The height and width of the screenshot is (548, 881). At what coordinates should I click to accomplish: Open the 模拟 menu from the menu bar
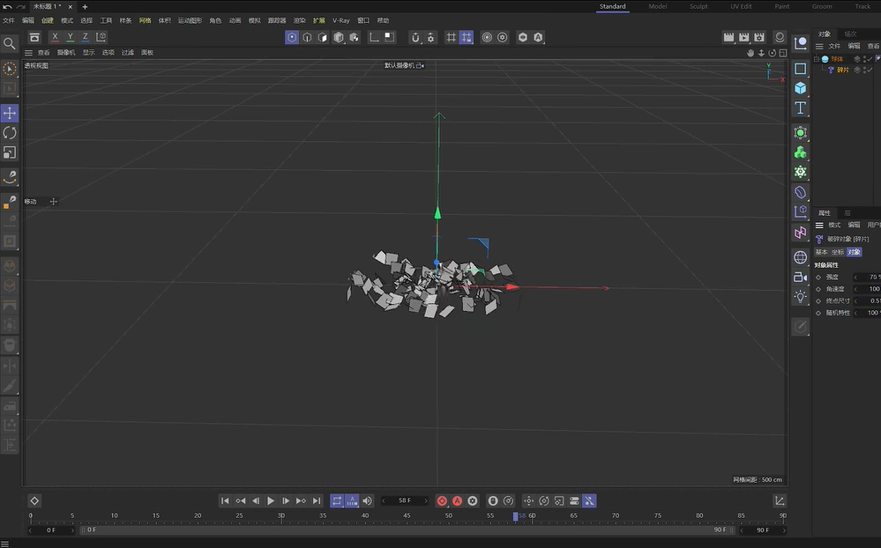(256, 19)
